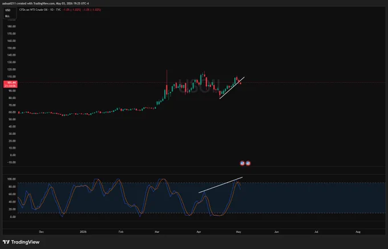Click the 170.00 price axis label
This screenshot has height=249, width=388.
pos(11,34)
